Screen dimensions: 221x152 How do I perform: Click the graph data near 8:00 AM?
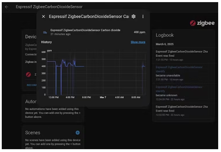click(143, 66)
